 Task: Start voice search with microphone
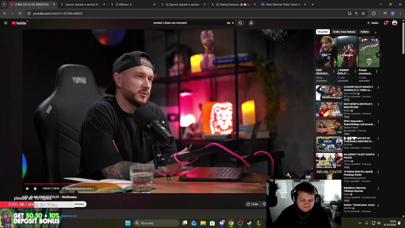tap(251, 23)
